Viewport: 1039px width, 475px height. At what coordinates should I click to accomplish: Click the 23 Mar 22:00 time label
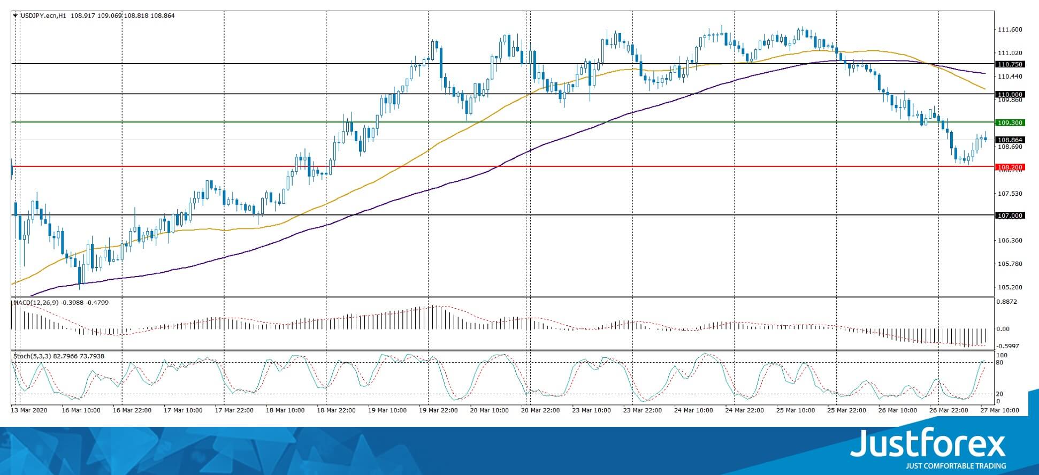click(642, 410)
